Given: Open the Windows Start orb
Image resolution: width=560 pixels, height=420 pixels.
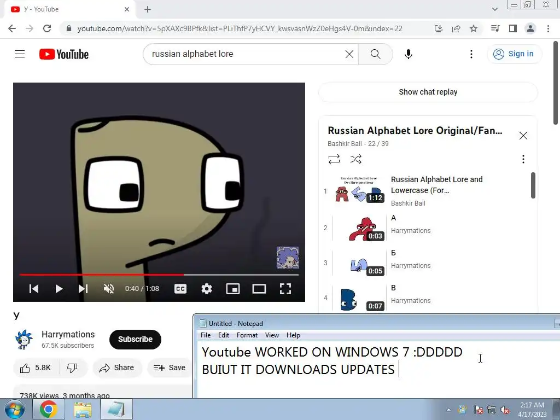Looking at the screenshot, I should [14, 409].
